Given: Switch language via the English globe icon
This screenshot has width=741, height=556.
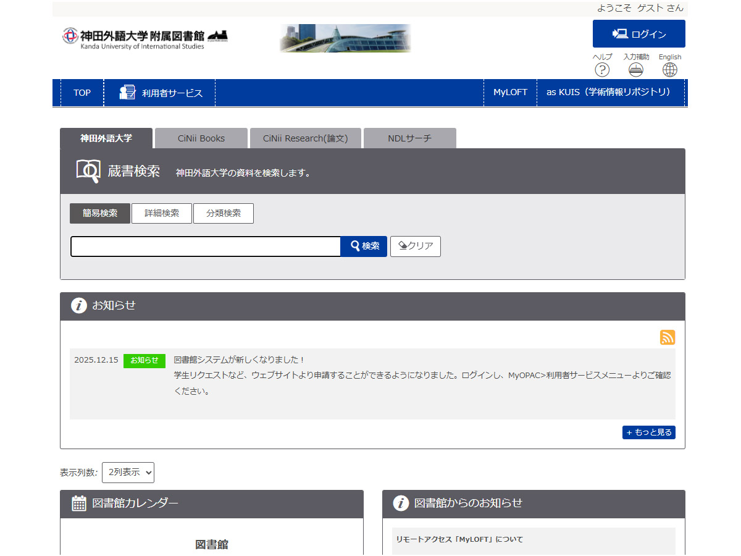Looking at the screenshot, I should point(670,70).
